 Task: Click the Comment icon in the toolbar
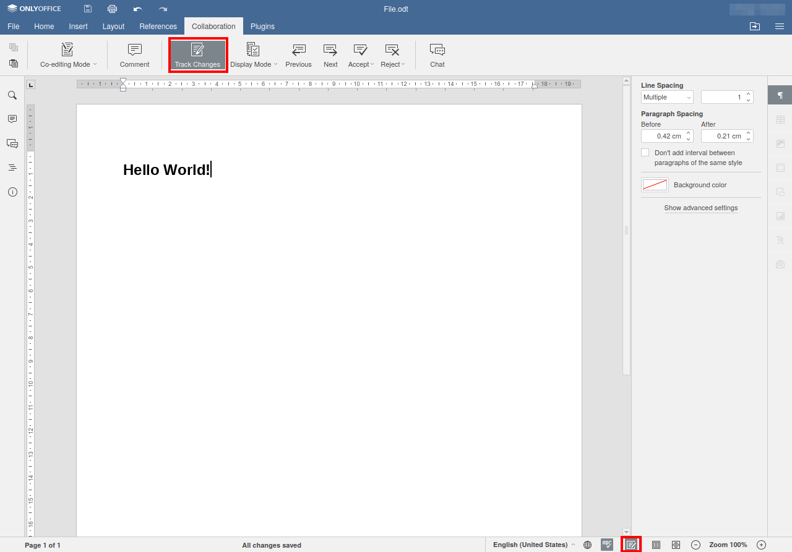(x=134, y=55)
